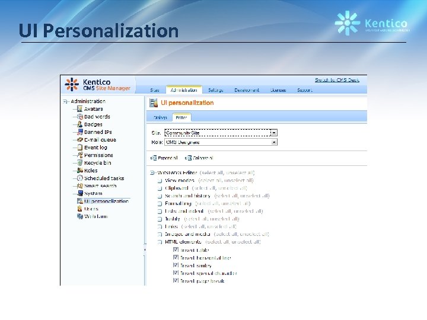This screenshot has width=427, height=320.
Task: Collapse the HTML elements node
Action: [x=160, y=242]
